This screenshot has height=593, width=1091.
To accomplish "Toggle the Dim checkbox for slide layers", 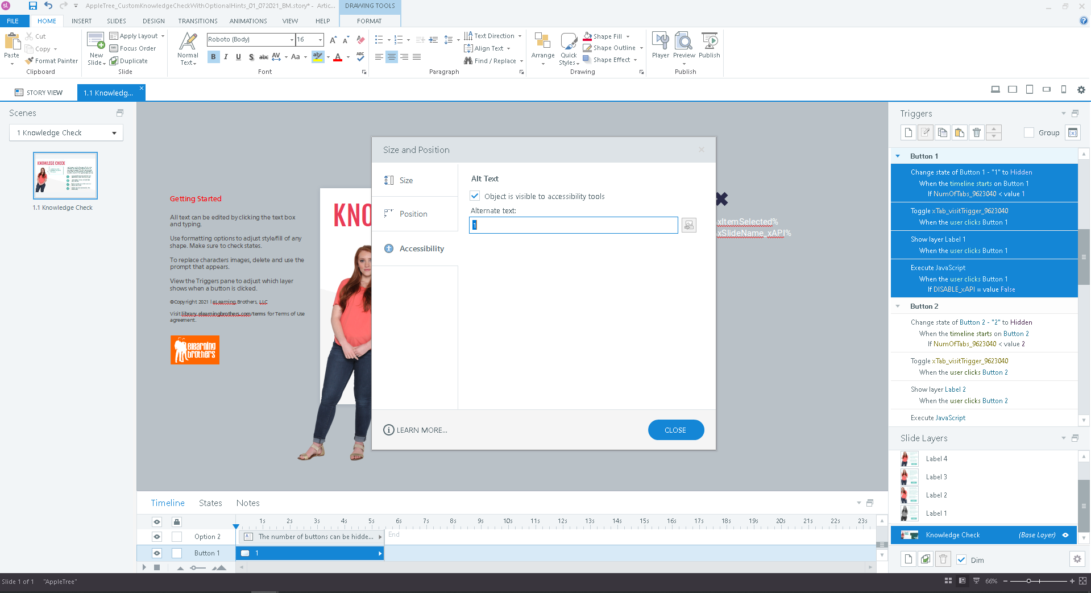I will (961, 560).
